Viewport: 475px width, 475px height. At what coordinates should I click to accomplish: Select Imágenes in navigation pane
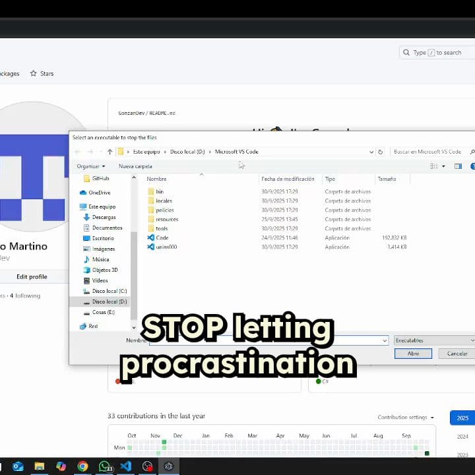click(x=99, y=249)
